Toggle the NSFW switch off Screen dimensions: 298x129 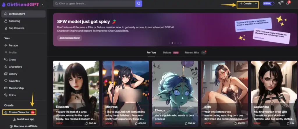click(269, 3)
